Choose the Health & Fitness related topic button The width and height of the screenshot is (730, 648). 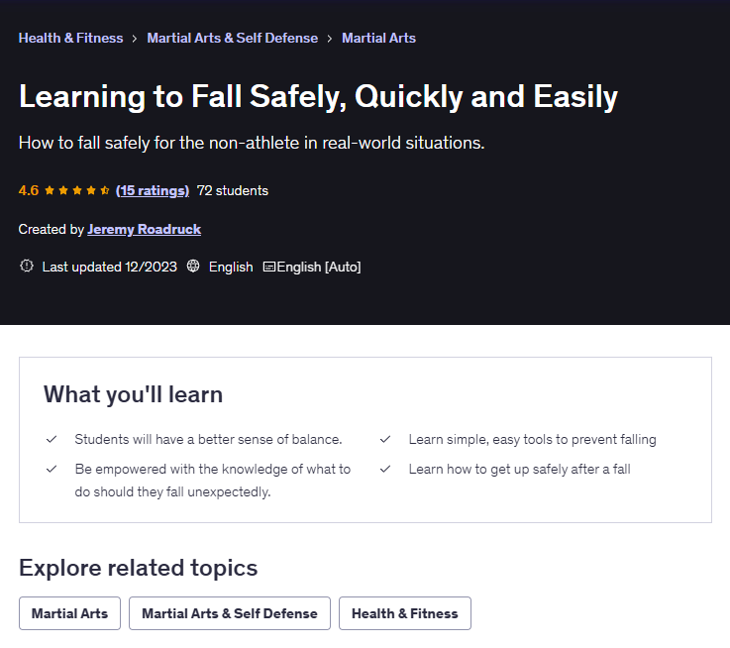(x=404, y=613)
